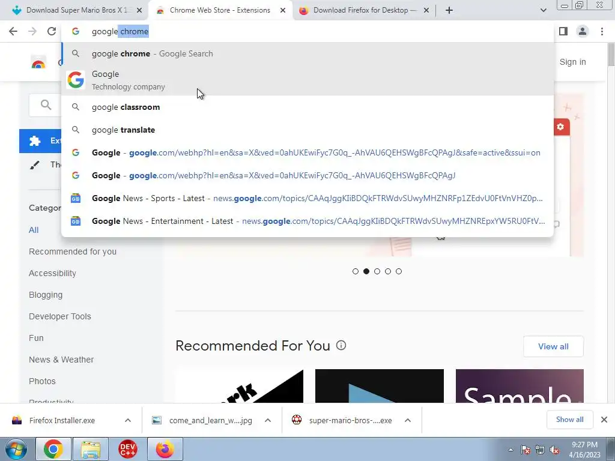Click Google News icon beside Entertainment suggestion
The image size is (615, 461).
coord(76,221)
